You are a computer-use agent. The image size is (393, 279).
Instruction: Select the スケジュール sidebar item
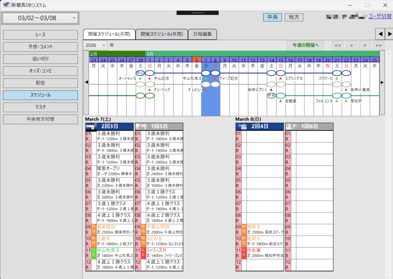click(40, 95)
